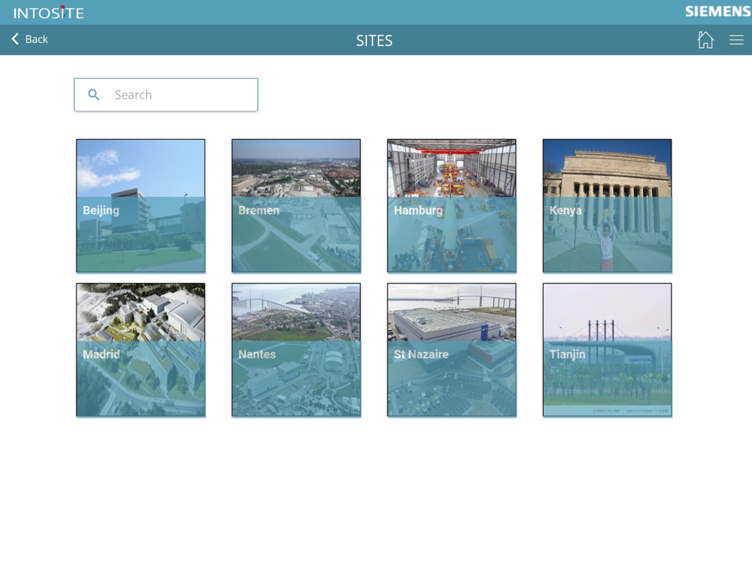Go to the Home screen icon

(x=705, y=40)
